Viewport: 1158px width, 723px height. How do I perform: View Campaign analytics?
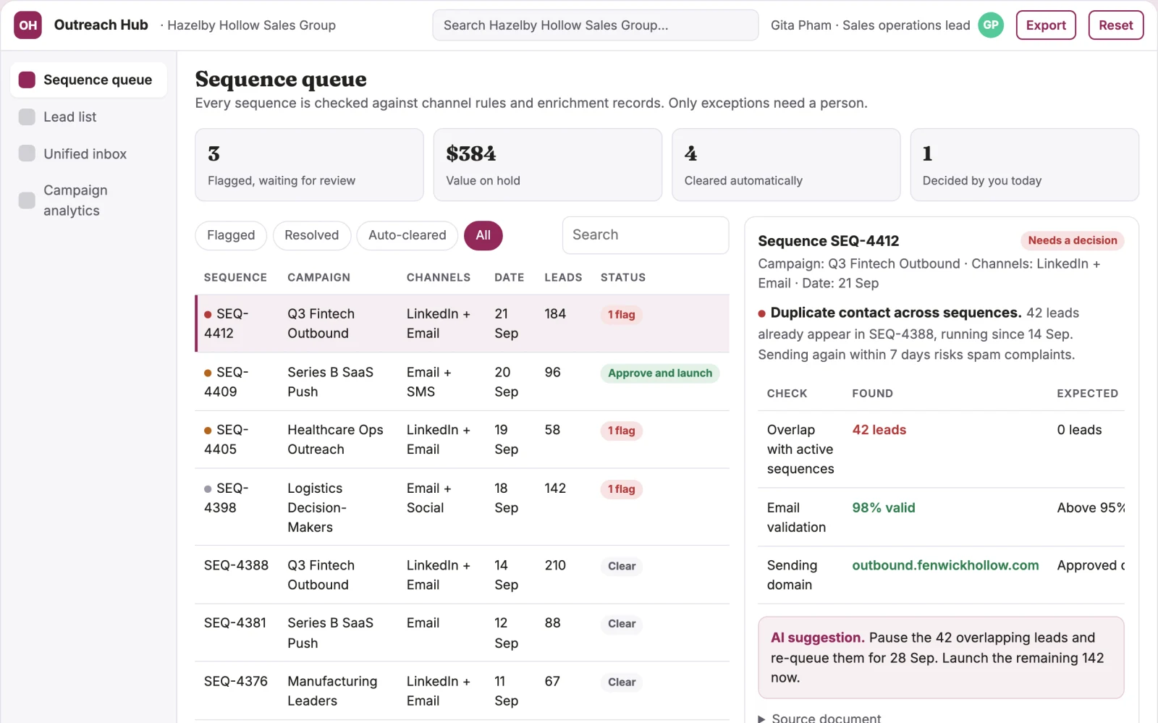[x=88, y=200]
